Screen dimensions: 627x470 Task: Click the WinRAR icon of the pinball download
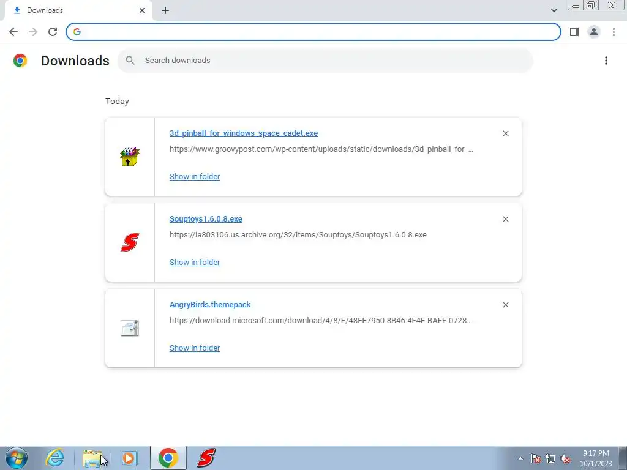130,157
